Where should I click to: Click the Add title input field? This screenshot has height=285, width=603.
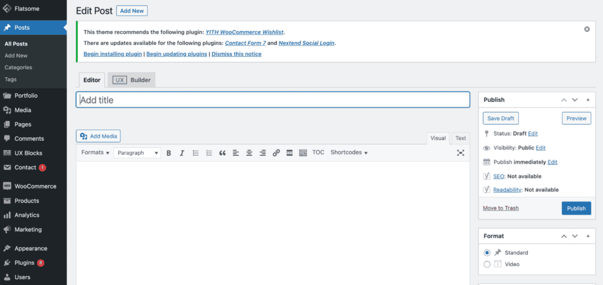tap(273, 100)
